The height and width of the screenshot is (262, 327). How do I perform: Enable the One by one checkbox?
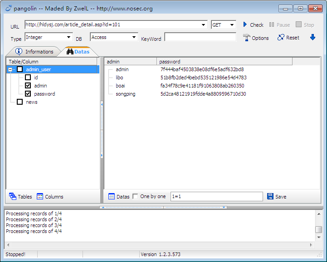pos(135,196)
